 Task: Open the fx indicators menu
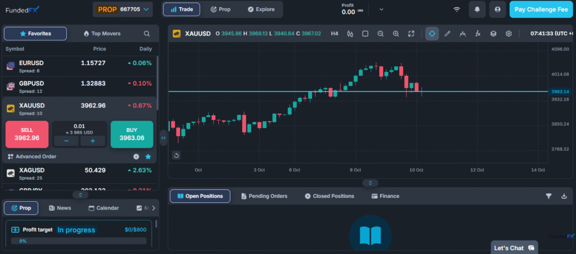click(478, 34)
